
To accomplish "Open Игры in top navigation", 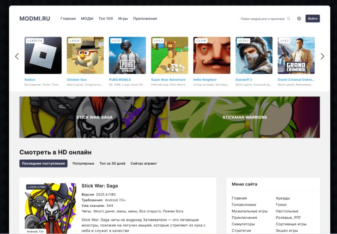I will click(x=123, y=18).
